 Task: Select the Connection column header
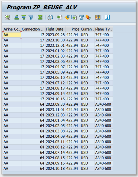pos(33,29)
